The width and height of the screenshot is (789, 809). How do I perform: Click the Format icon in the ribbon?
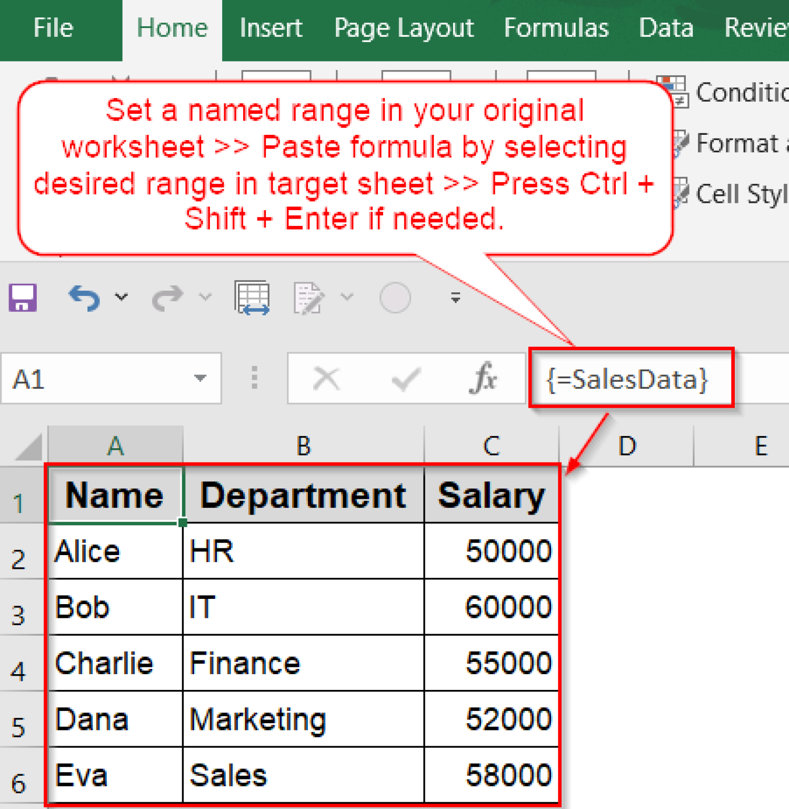[x=682, y=143]
